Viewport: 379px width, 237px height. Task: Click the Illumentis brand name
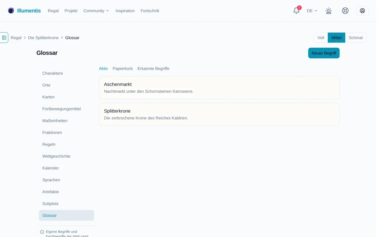pyautogui.click(x=29, y=11)
